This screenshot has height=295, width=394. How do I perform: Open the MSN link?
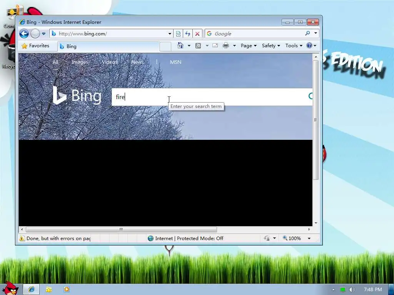coord(175,62)
